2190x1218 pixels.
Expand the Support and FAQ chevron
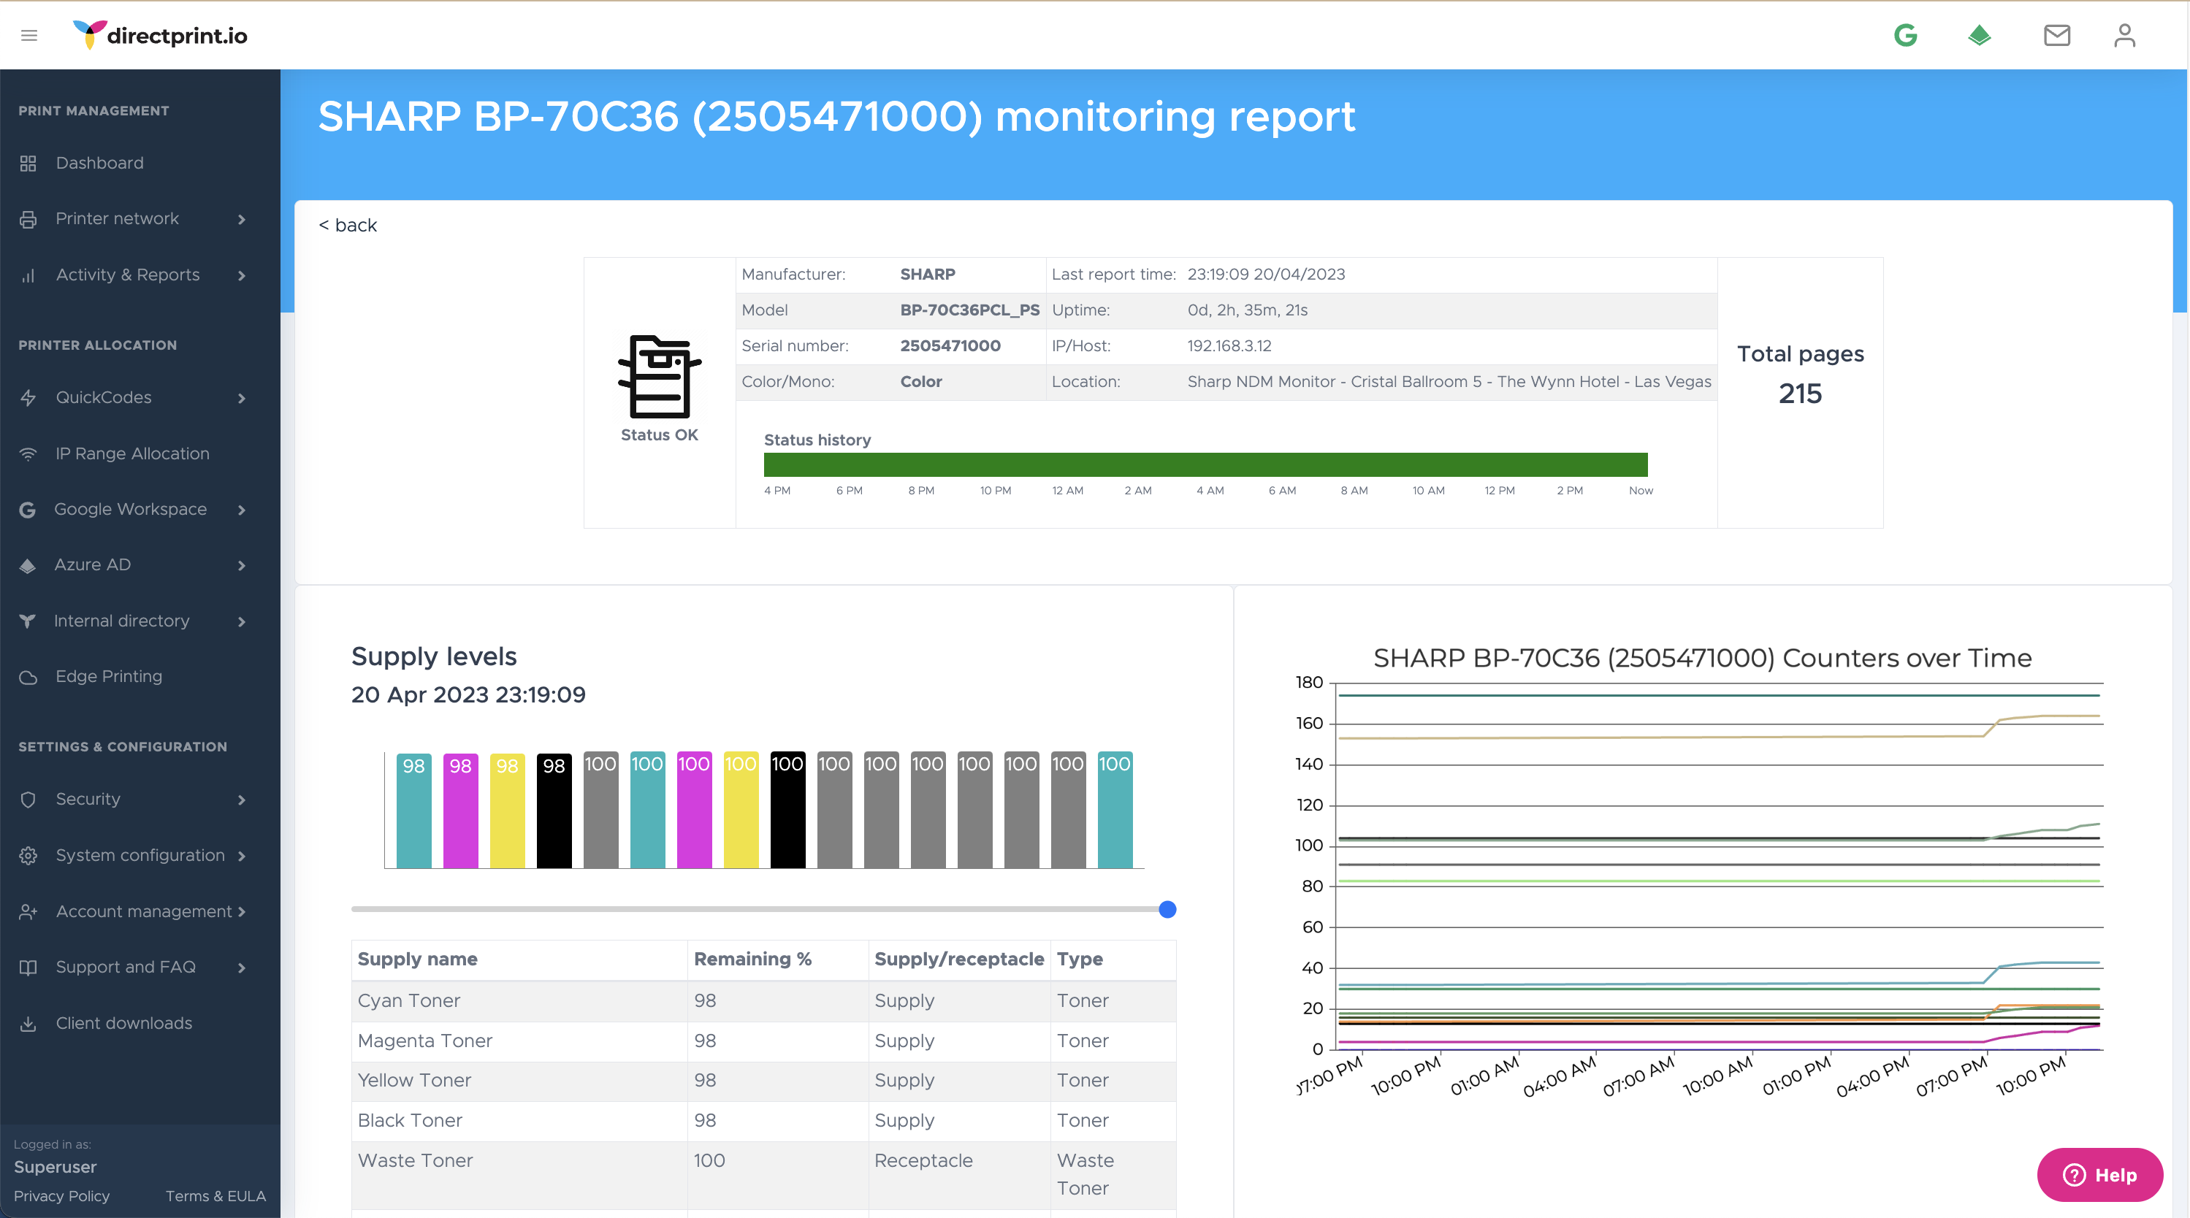coord(243,966)
